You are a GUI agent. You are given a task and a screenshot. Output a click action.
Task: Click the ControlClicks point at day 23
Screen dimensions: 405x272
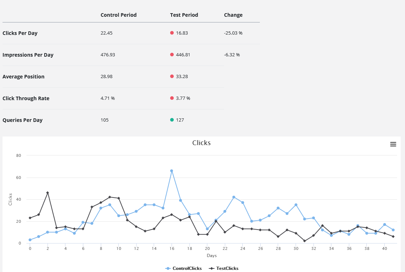[234, 197]
